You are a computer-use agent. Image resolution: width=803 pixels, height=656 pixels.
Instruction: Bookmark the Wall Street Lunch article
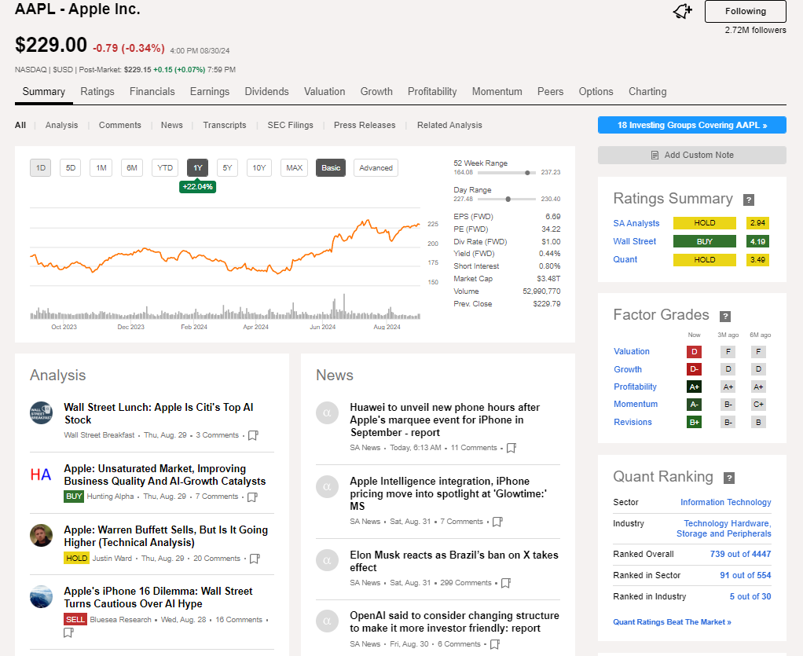tap(253, 435)
